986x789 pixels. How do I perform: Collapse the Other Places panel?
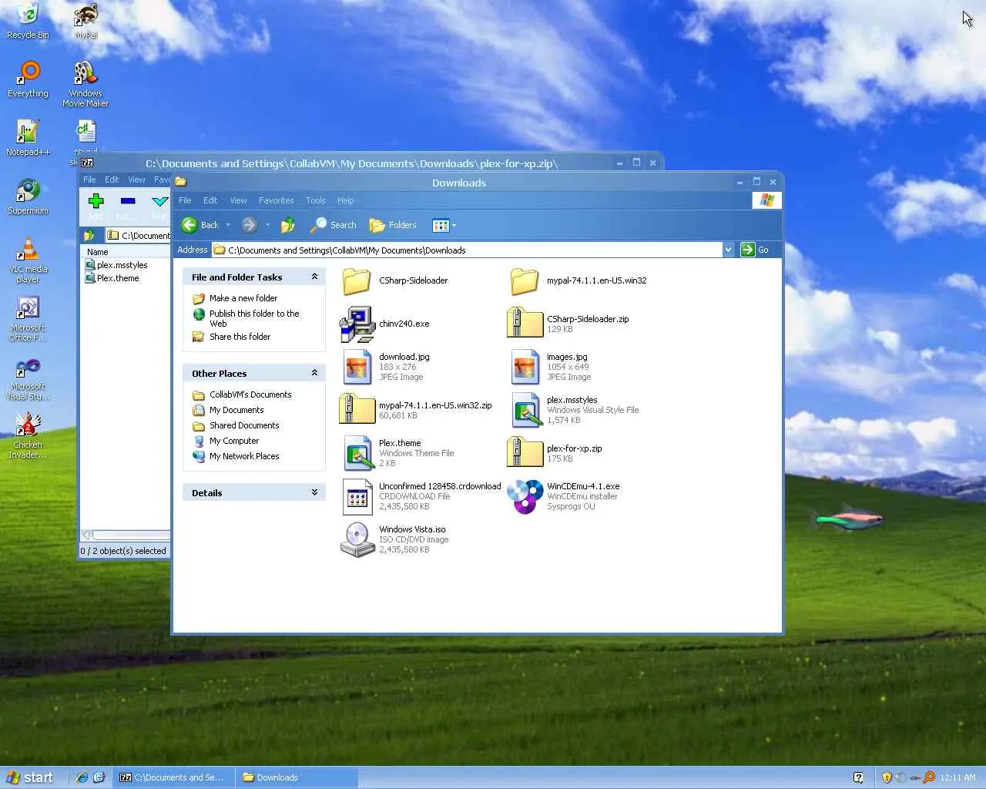(x=314, y=373)
